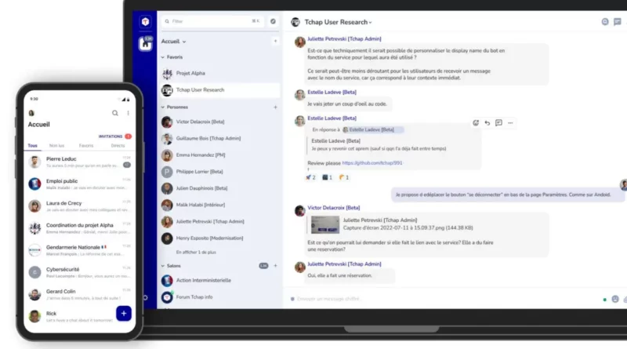
Task: Click 'En afficher 1 de plus' link
Action: pyautogui.click(x=196, y=253)
